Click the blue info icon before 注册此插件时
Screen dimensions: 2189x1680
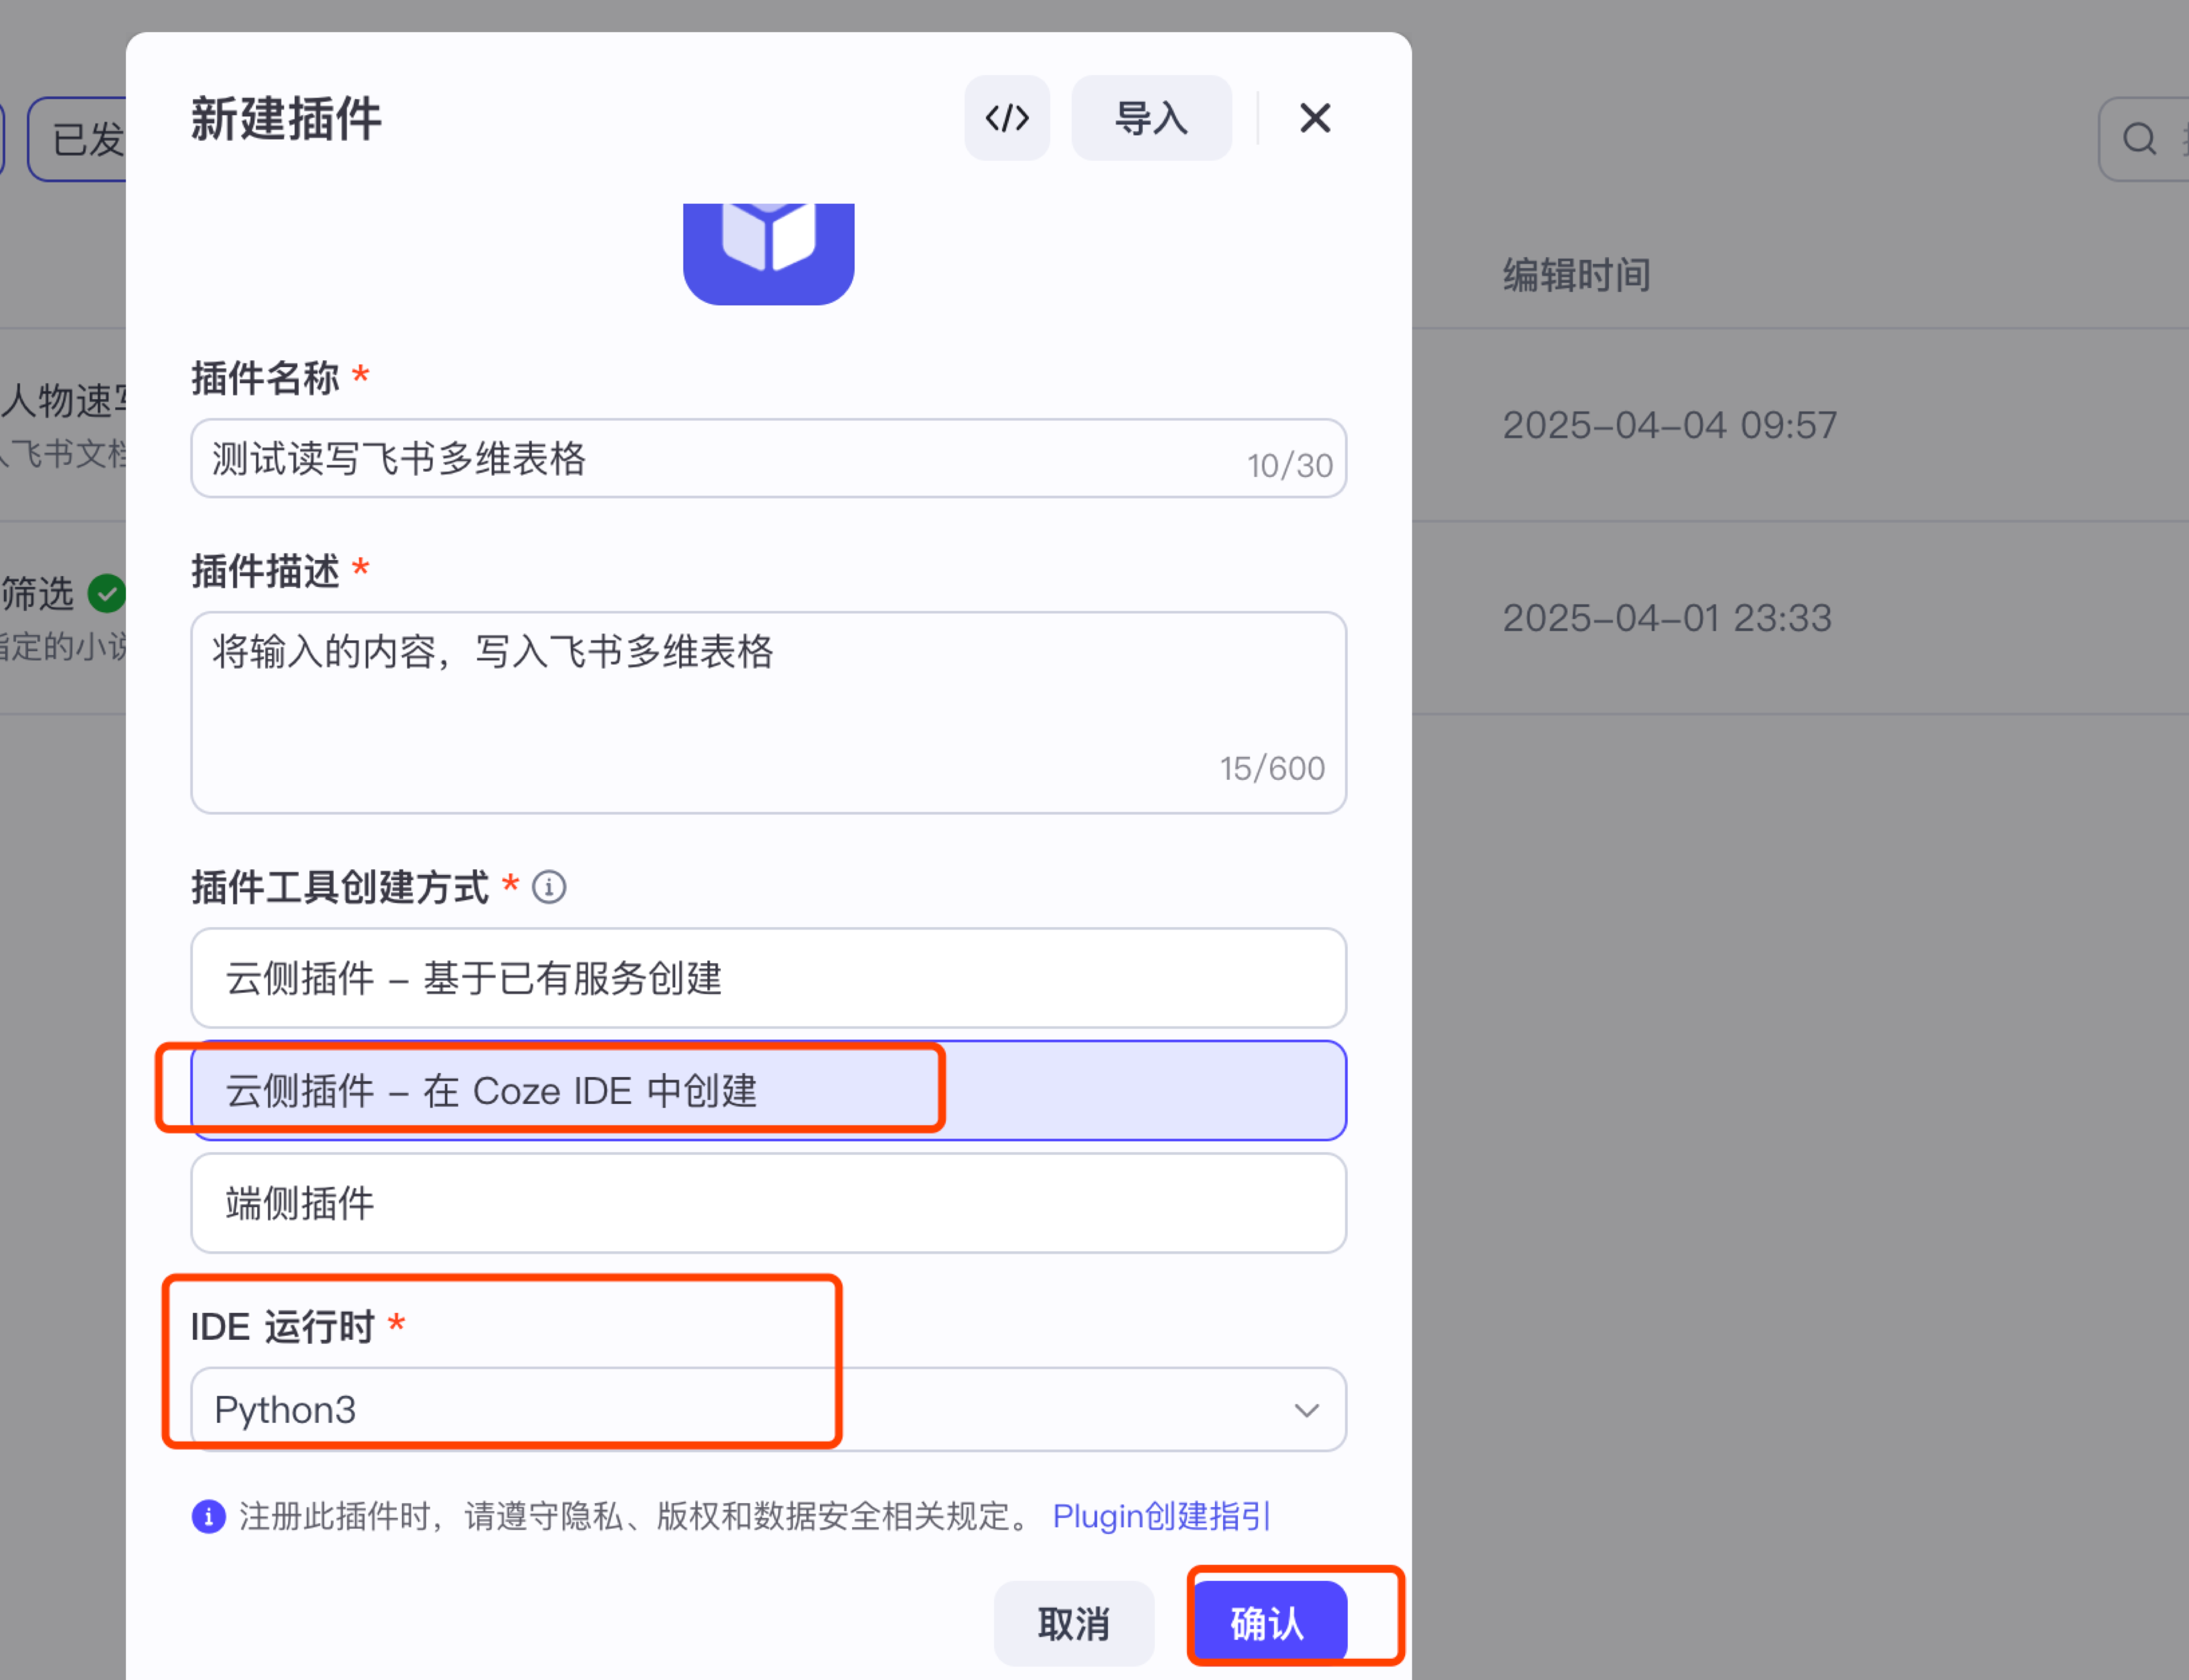click(x=208, y=1516)
